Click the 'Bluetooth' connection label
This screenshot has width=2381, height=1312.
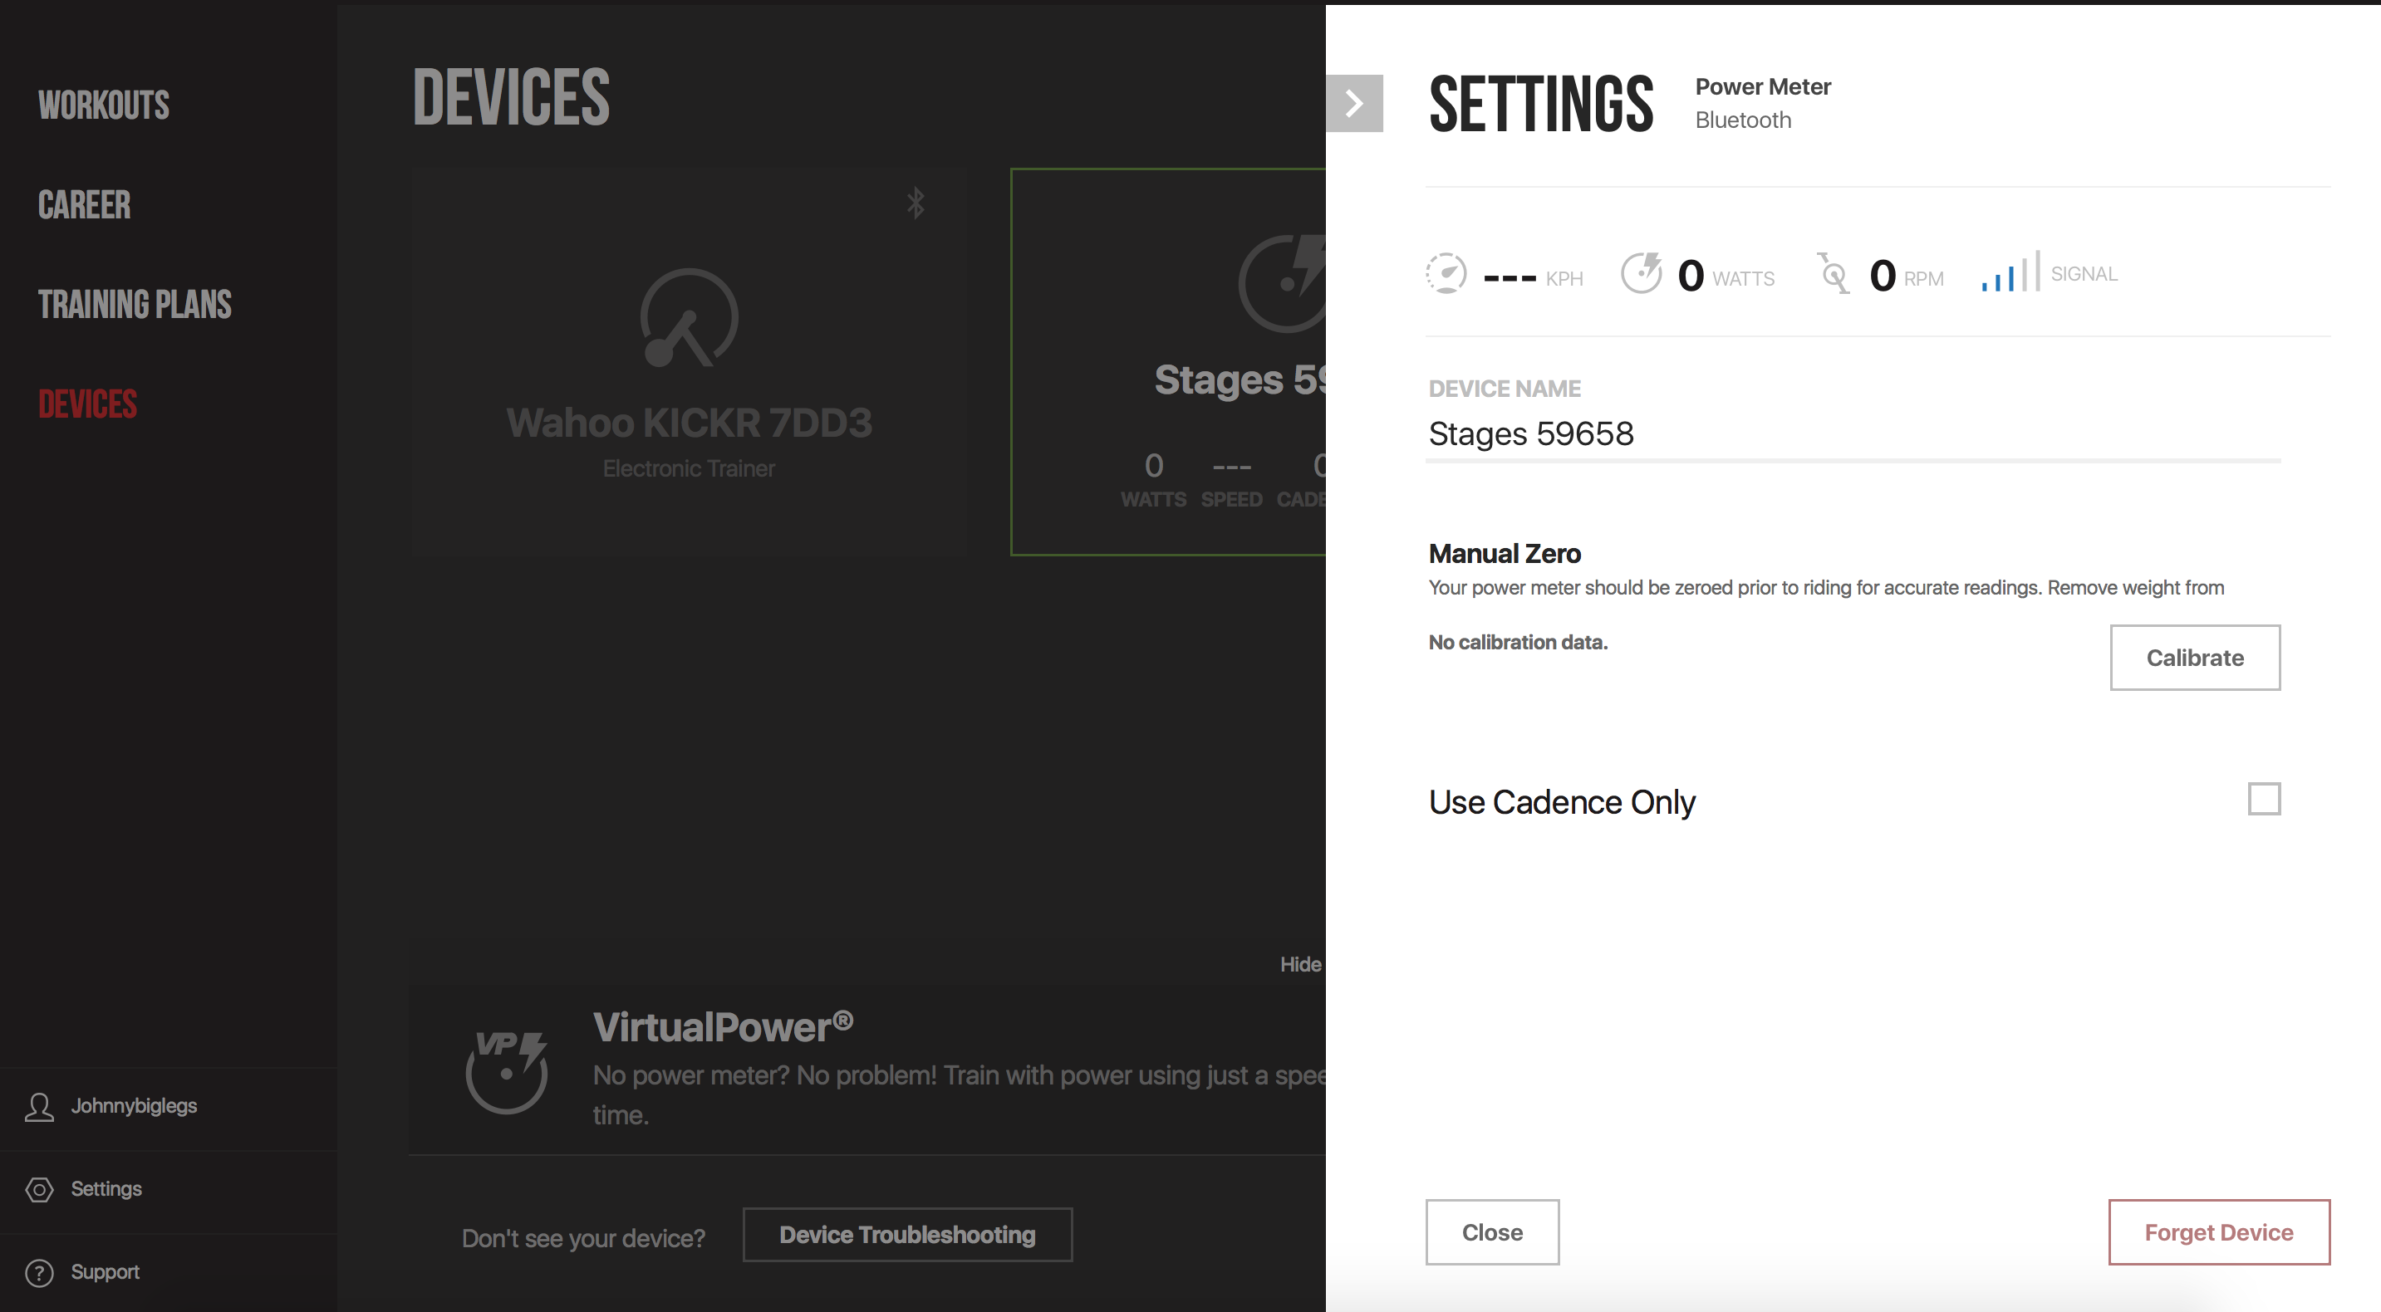[1743, 120]
